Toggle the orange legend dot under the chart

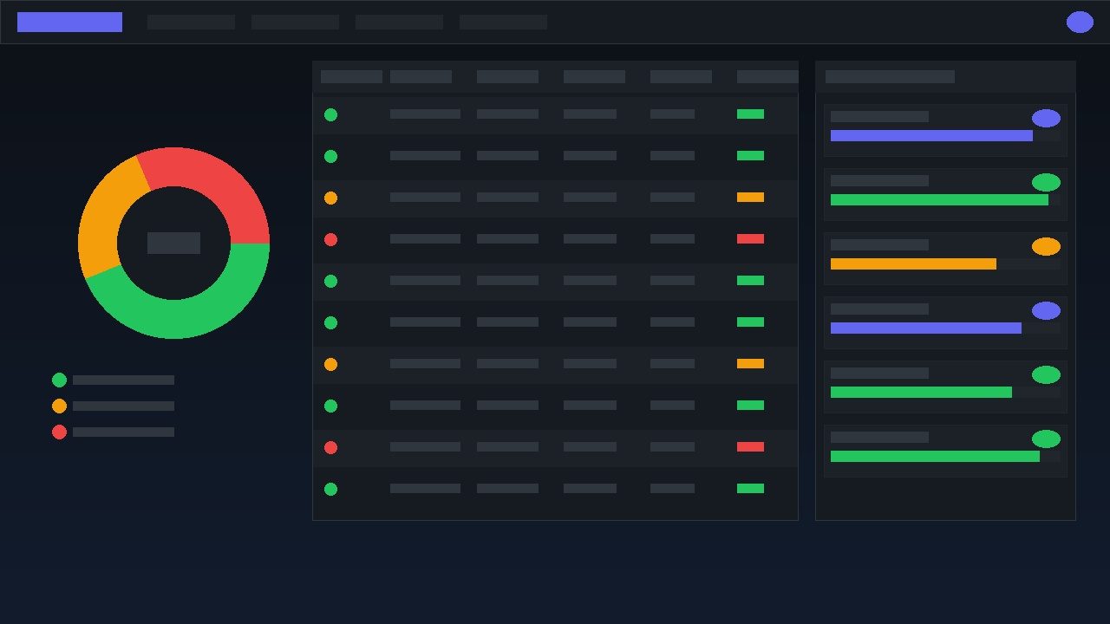pyautogui.click(x=59, y=406)
